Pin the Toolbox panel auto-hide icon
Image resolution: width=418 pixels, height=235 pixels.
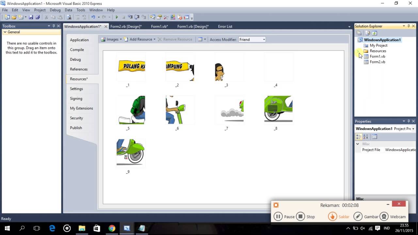pos(54,26)
